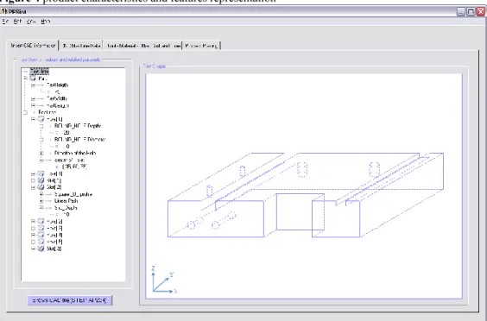Toggle the Slot[1] expander box
This screenshot has height=321, width=487.
pos(33,180)
